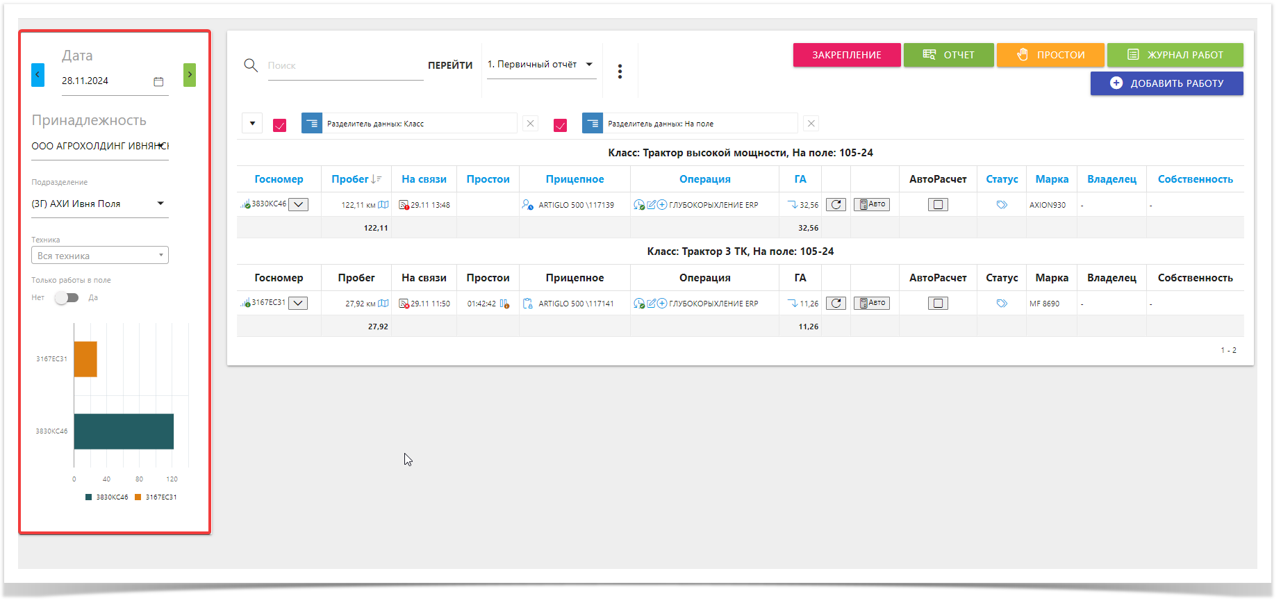
Task: Click the ДОБАВИТЬ РАБОТУ button
Action: [x=1166, y=83]
